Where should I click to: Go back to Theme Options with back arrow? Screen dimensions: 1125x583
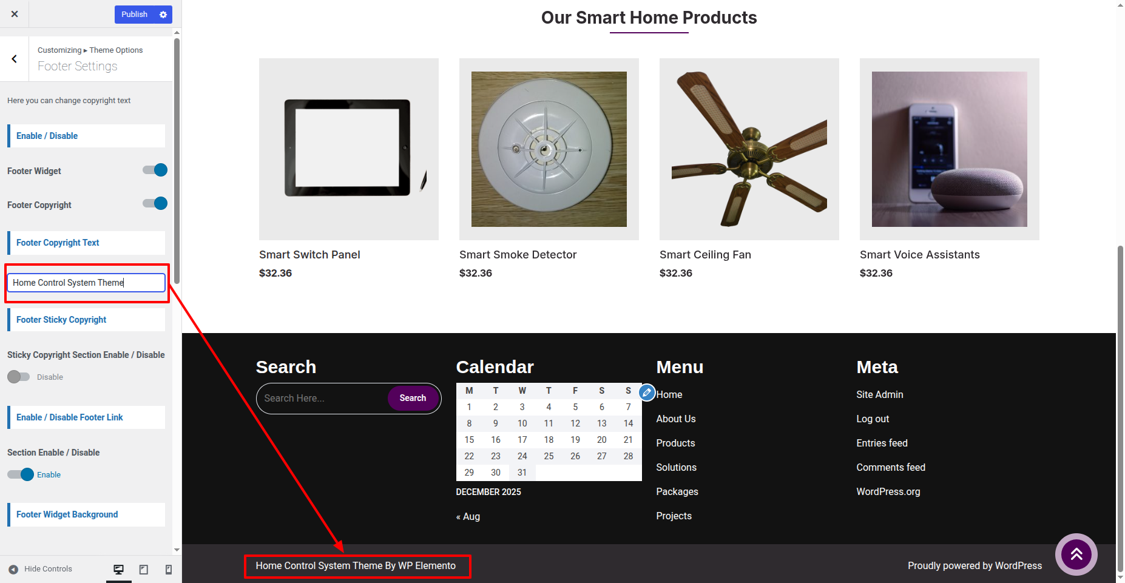point(15,59)
